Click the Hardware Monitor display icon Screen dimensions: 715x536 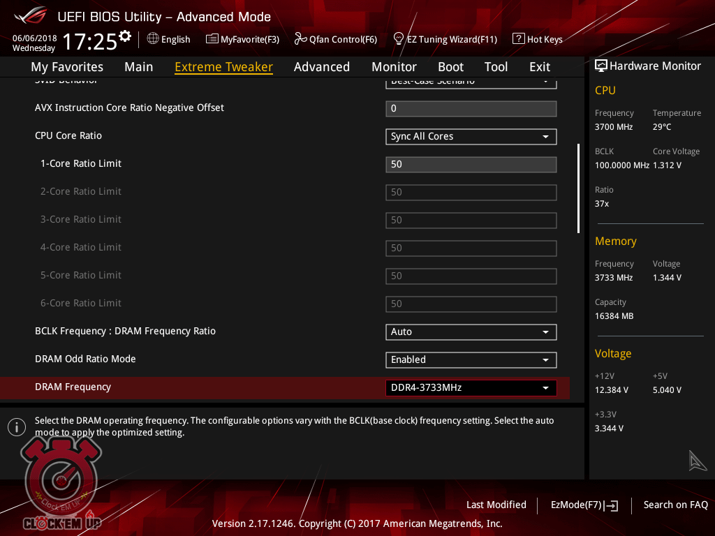coord(600,66)
